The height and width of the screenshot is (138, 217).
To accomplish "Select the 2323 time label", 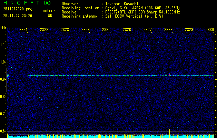I will point(65,29).
